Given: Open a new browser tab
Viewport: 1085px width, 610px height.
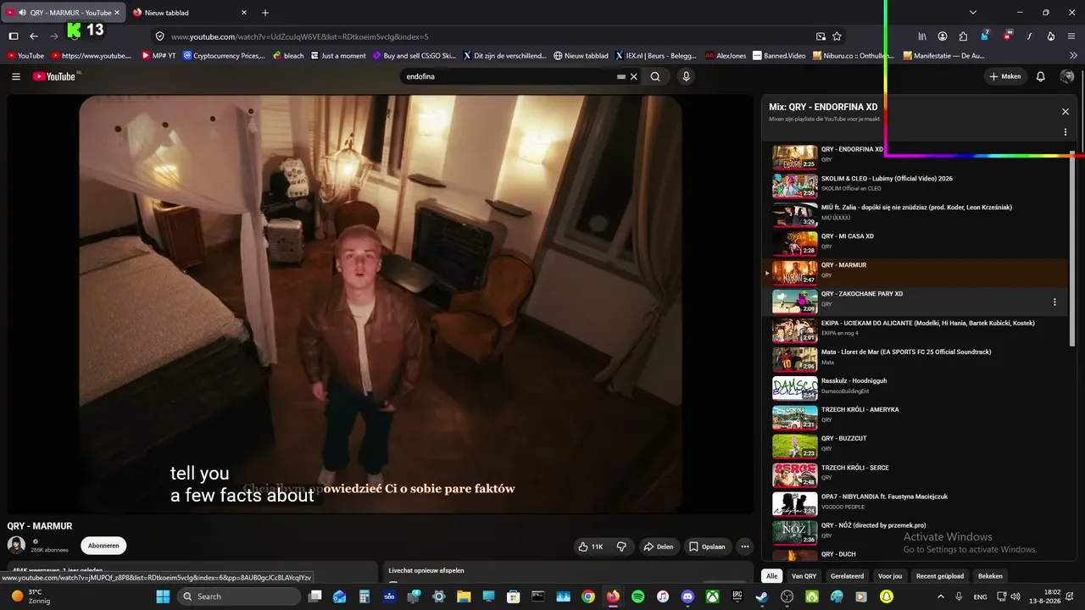Looking at the screenshot, I should (x=265, y=13).
